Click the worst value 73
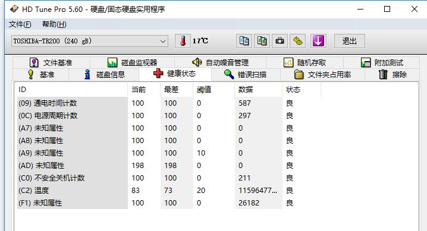The image size is (427, 231). 168,191
